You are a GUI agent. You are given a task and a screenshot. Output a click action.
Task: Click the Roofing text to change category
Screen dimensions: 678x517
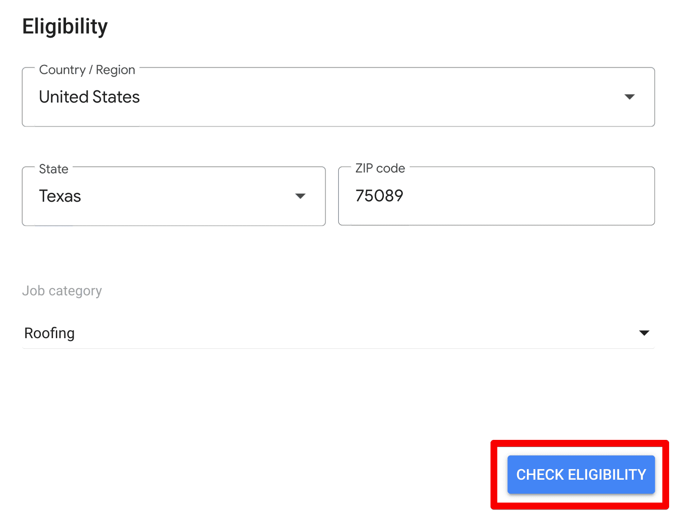[x=50, y=333]
